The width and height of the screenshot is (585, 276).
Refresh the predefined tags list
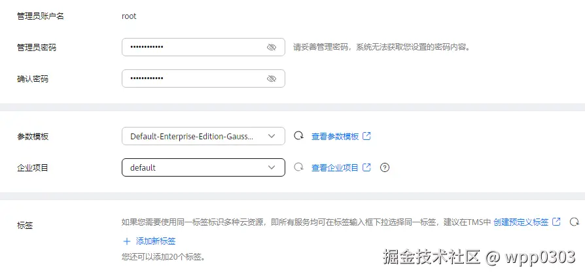tap(575, 222)
